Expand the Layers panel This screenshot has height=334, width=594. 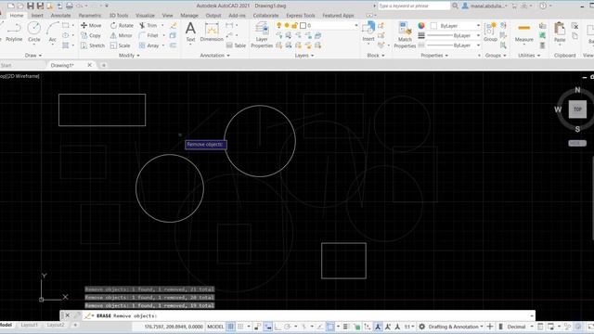pyautogui.click(x=304, y=56)
